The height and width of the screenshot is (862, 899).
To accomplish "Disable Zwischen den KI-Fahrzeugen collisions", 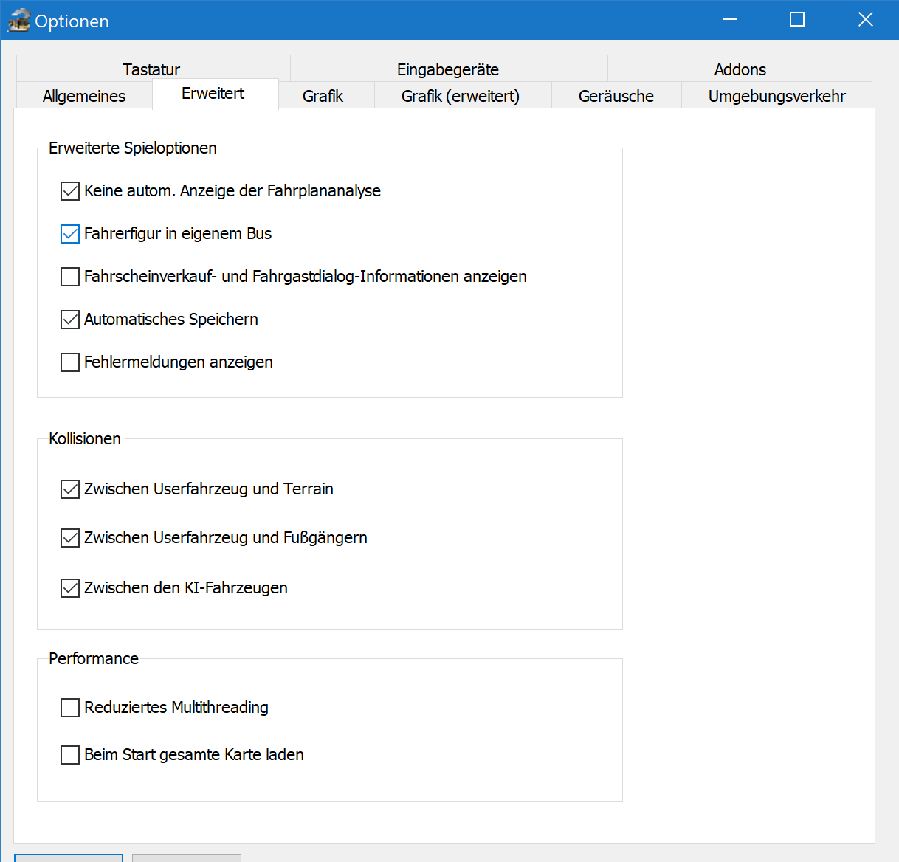I will 70,588.
